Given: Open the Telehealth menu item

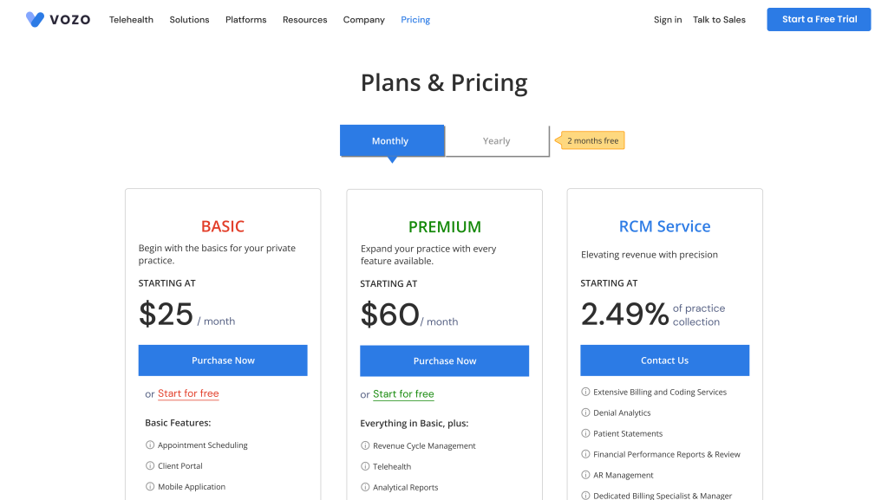Looking at the screenshot, I should [x=132, y=20].
